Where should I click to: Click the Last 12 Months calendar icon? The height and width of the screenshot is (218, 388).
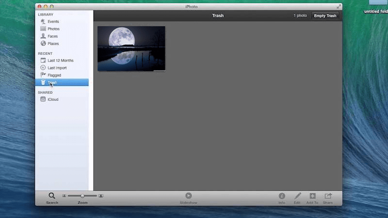43,60
